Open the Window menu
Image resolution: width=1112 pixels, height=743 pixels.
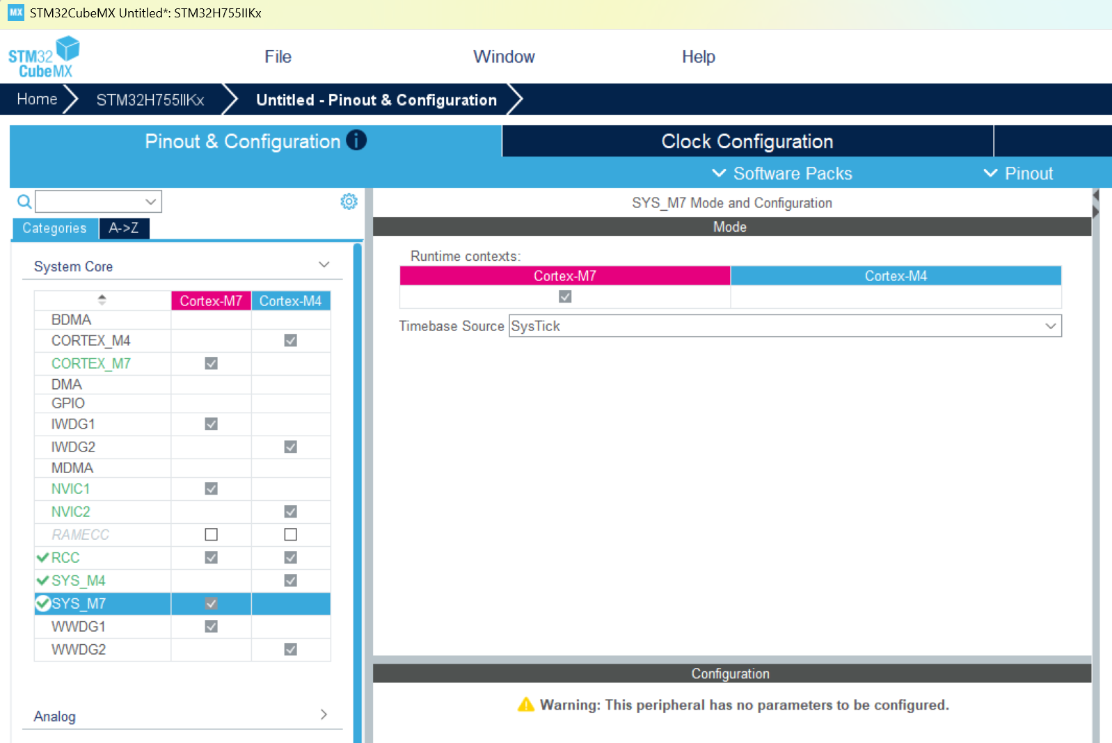[504, 56]
